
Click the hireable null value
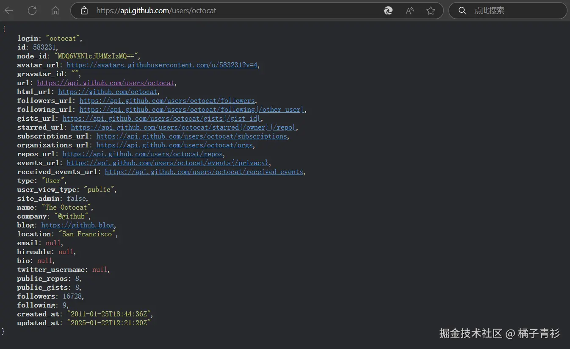tap(66, 252)
